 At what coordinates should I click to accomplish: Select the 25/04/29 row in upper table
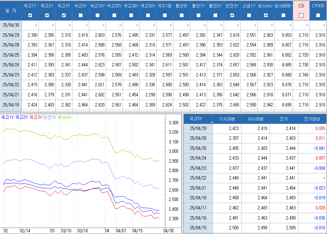point(11,35)
